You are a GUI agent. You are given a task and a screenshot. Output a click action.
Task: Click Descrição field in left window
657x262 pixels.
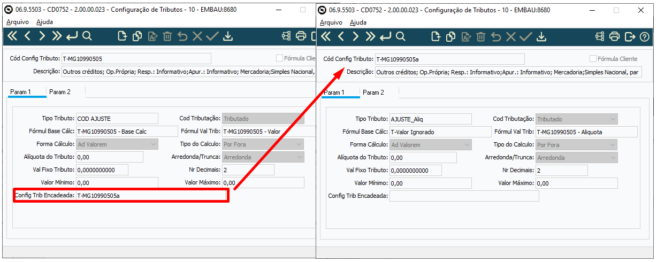coord(188,71)
